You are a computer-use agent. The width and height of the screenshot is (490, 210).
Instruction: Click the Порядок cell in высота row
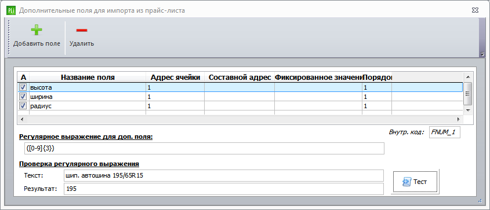377,87
